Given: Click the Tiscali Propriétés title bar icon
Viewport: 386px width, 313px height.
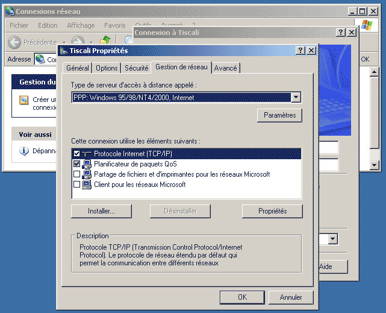Looking at the screenshot, I should (64, 51).
